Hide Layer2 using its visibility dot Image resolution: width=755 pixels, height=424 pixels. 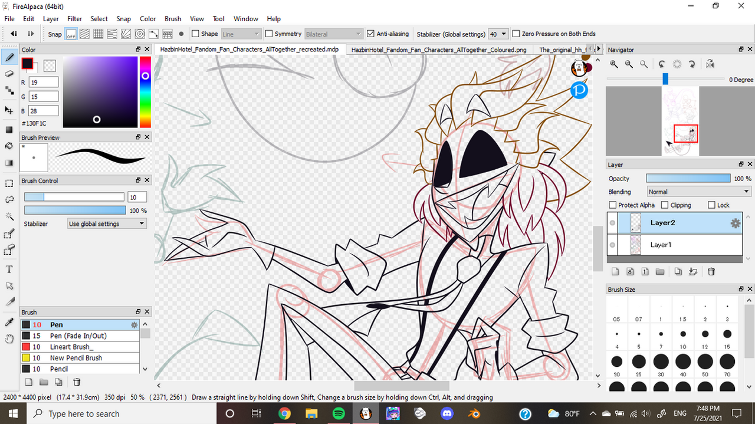pos(613,223)
